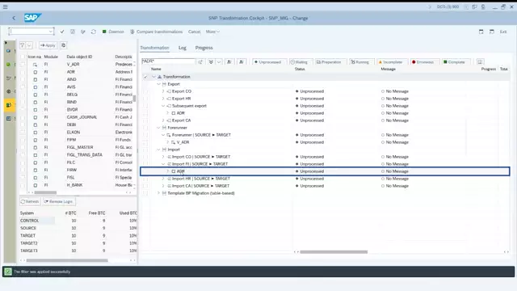This screenshot has width=517, height=291.
Task: Click the Apply button
Action: click(x=48, y=45)
